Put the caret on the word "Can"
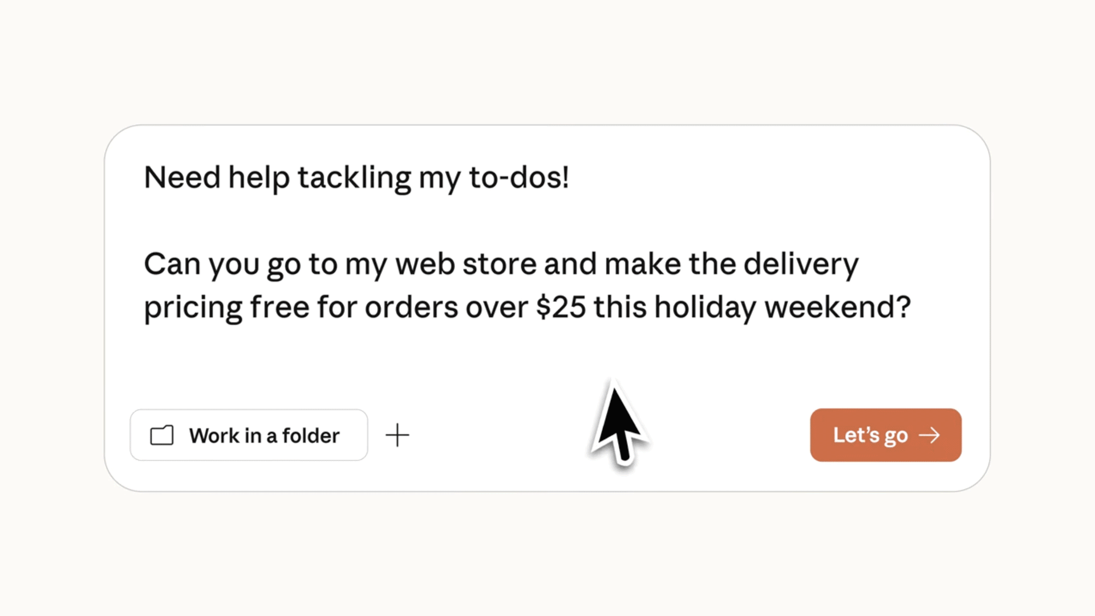The height and width of the screenshot is (616, 1095). tap(172, 264)
